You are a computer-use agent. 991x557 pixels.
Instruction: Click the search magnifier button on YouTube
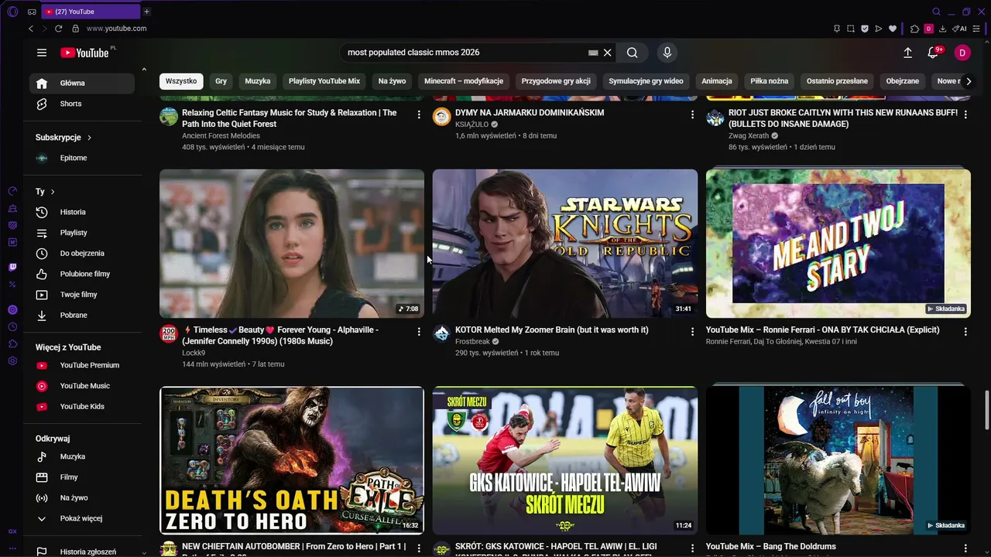tap(633, 53)
